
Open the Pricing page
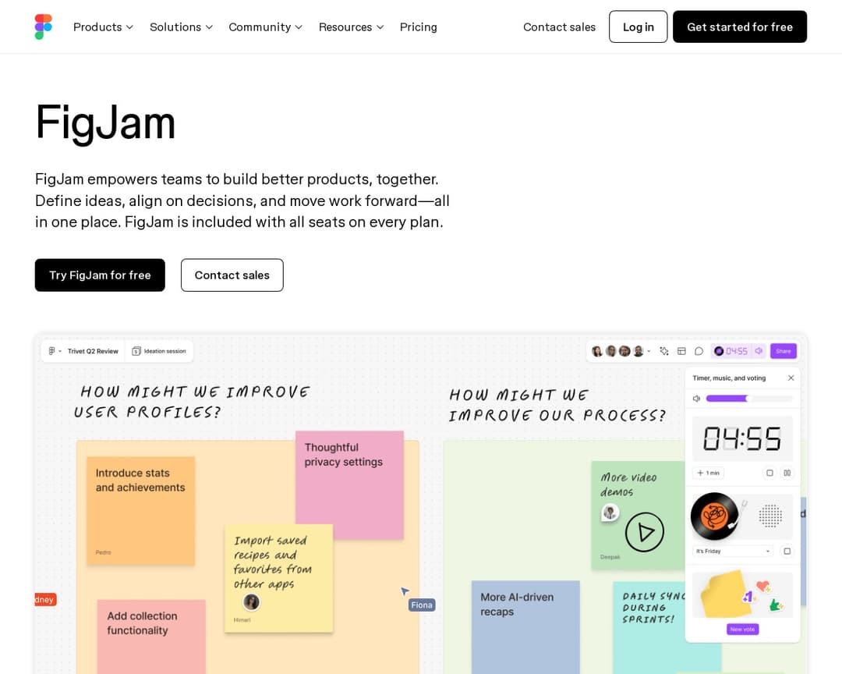click(x=419, y=27)
